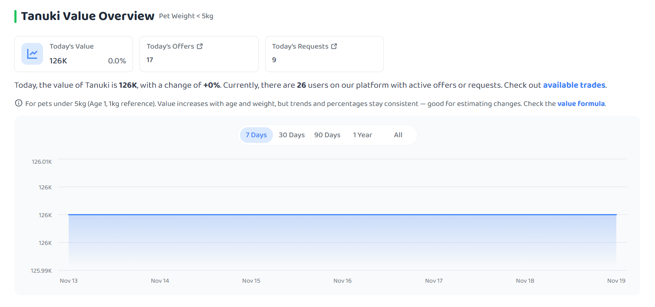Open external link icon next to Today's Offers
The height and width of the screenshot is (307, 655).
point(200,46)
